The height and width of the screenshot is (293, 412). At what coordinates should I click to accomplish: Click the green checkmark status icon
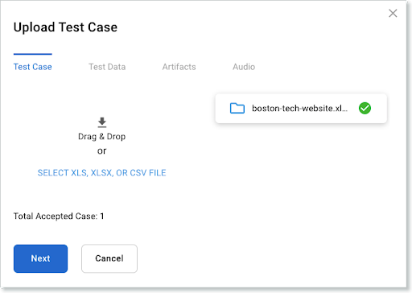(365, 108)
